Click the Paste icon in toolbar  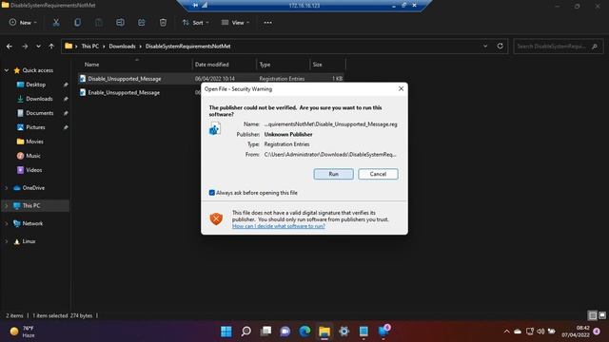99,23
